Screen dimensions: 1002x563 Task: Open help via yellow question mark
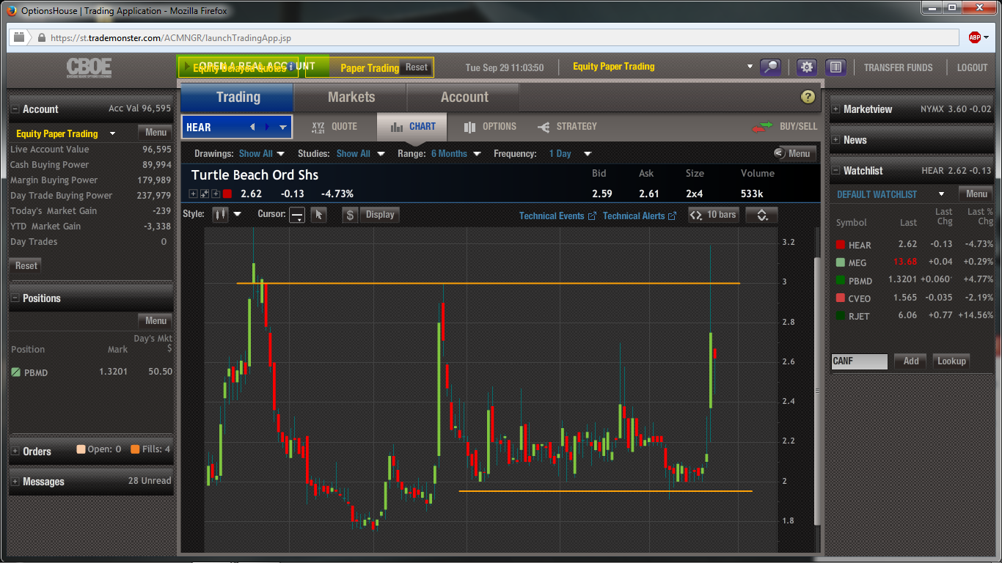pos(808,97)
